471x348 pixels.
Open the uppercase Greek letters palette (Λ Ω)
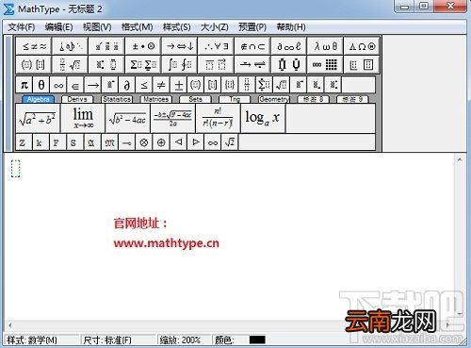coord(362,46)
